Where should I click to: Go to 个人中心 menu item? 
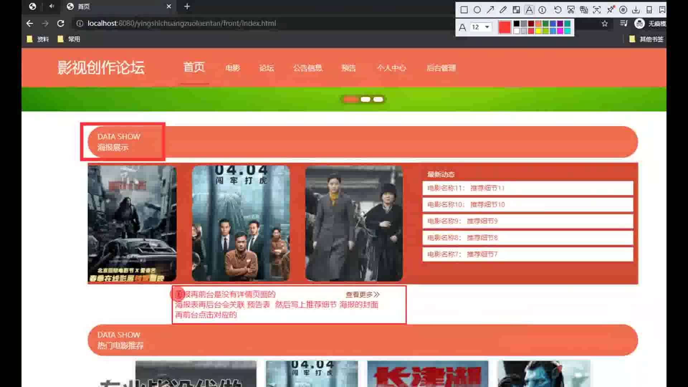pyautogui.click(x=391, y=68)
